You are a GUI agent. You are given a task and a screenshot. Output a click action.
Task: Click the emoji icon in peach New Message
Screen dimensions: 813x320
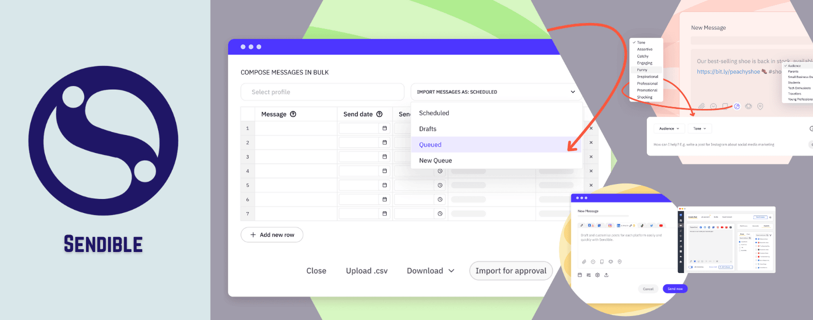pos(713,106)
